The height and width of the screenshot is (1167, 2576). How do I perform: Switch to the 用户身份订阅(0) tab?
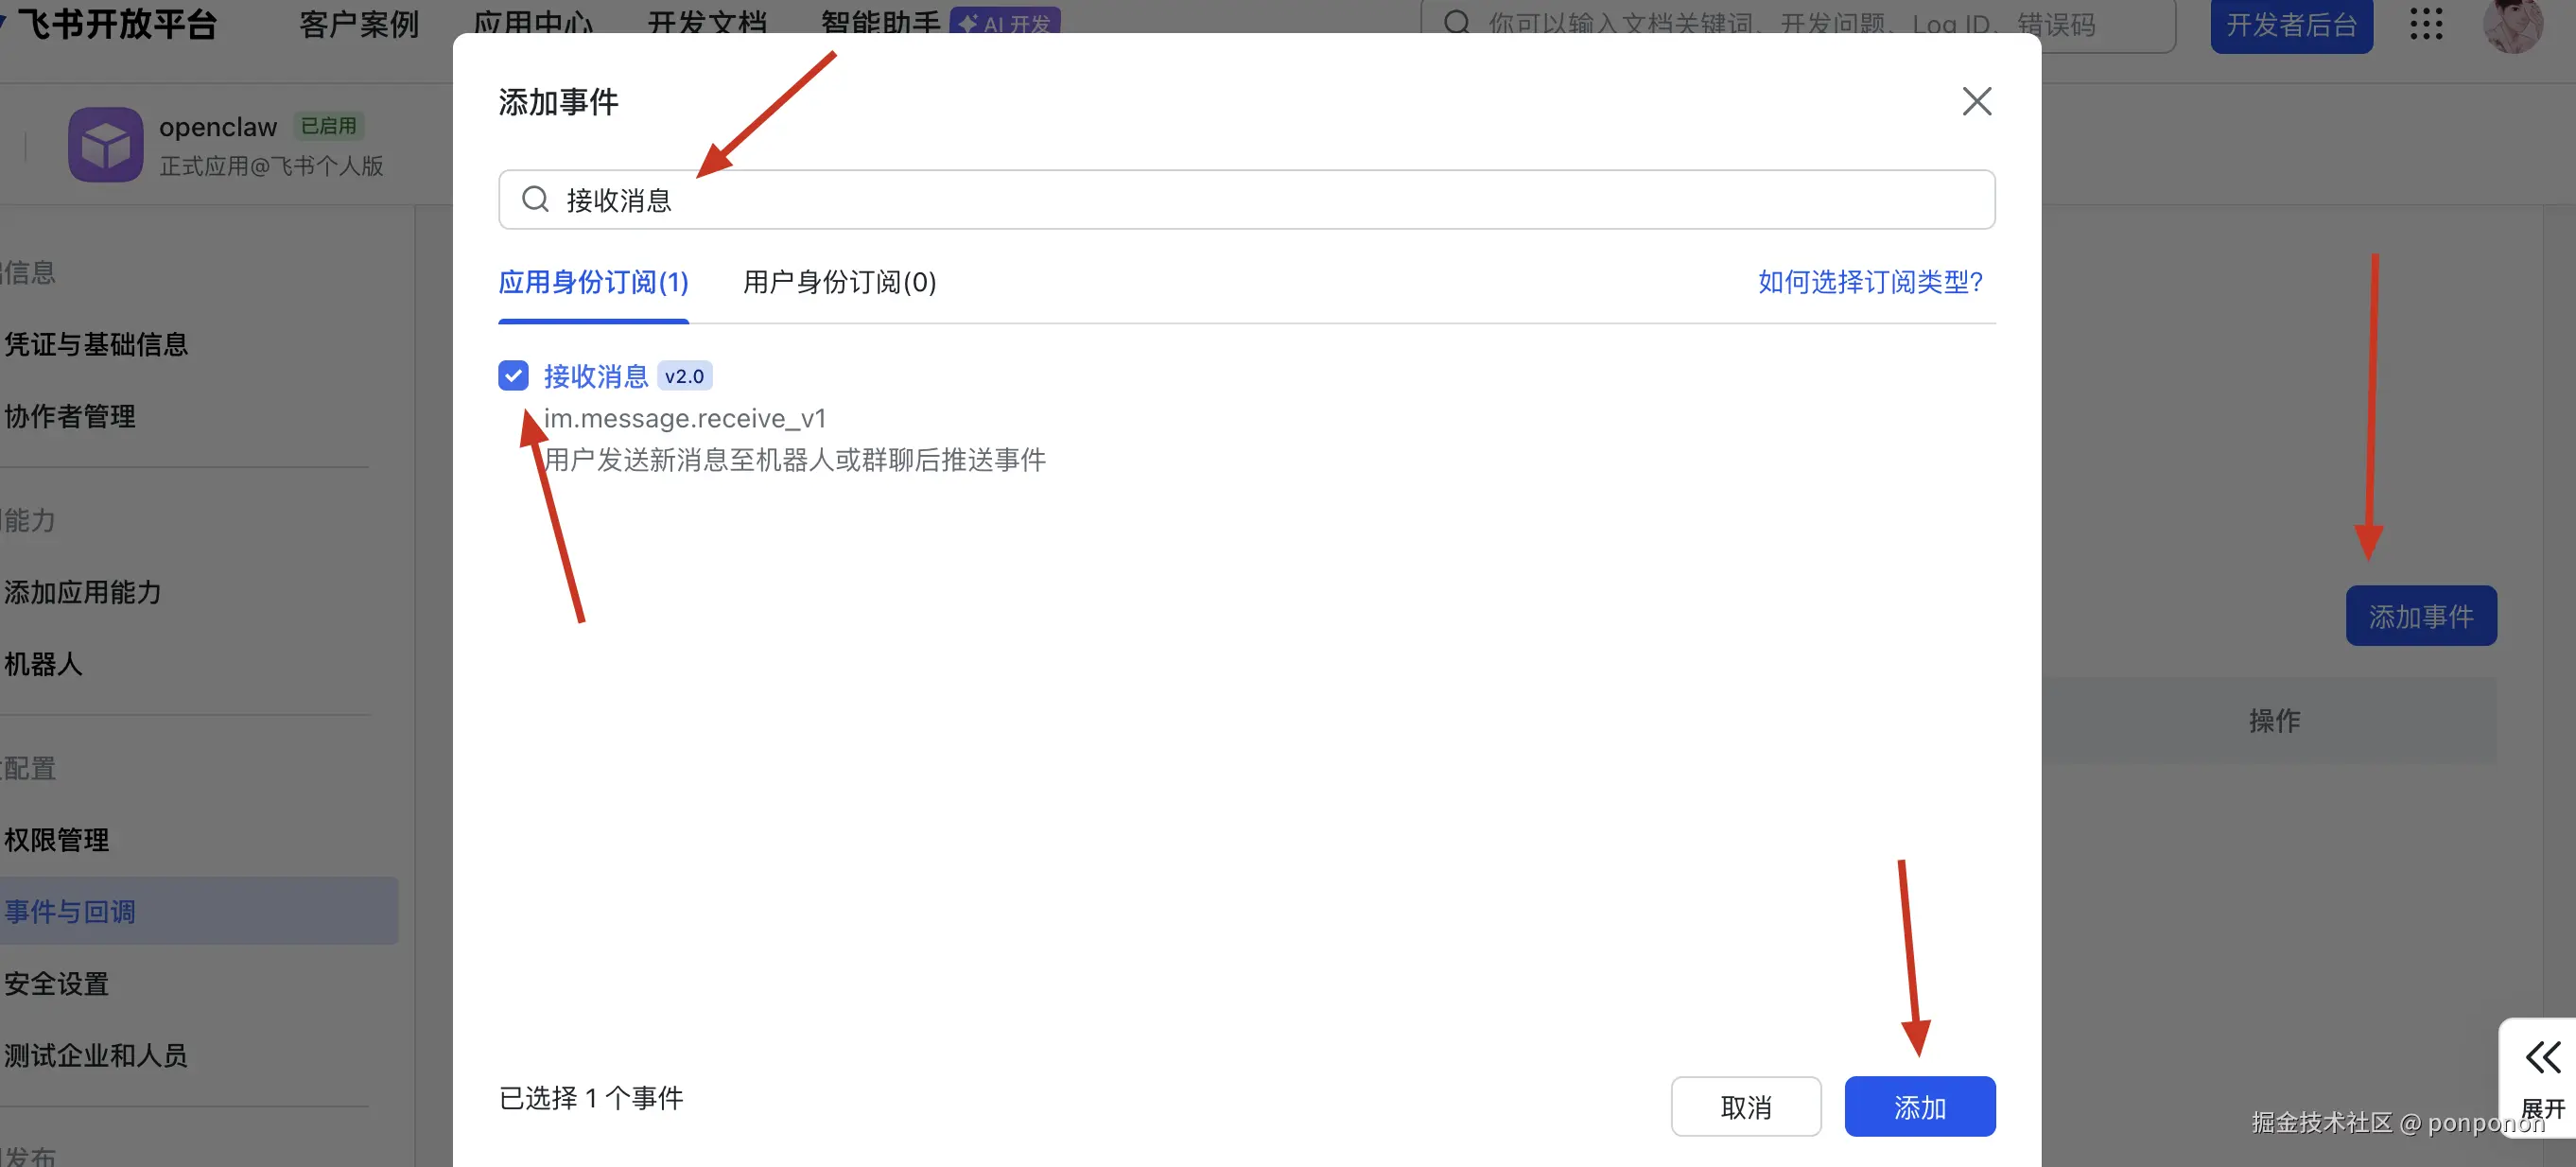(x=838, y=283)
